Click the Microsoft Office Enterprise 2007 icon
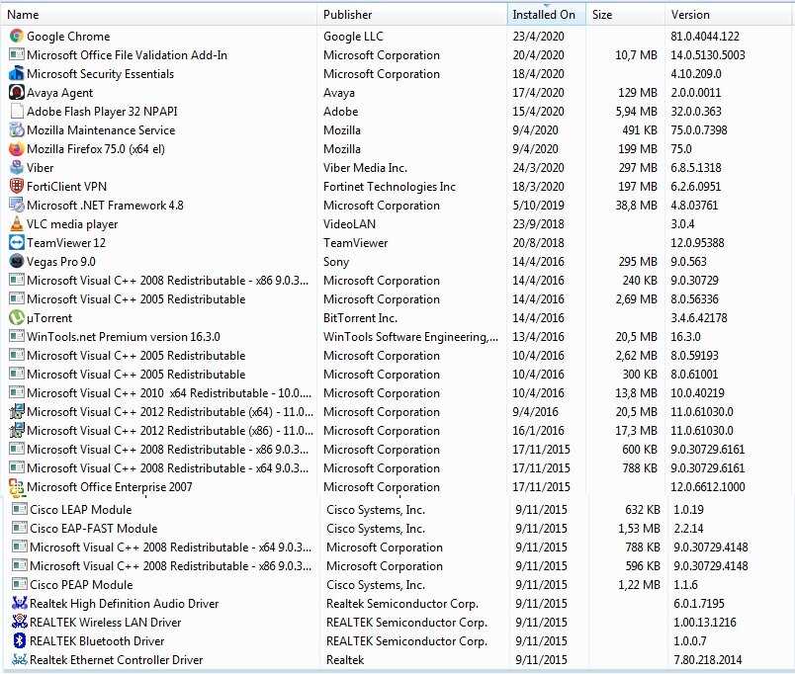The height and width of the screenshot is (674, 795). pos(17,486)
